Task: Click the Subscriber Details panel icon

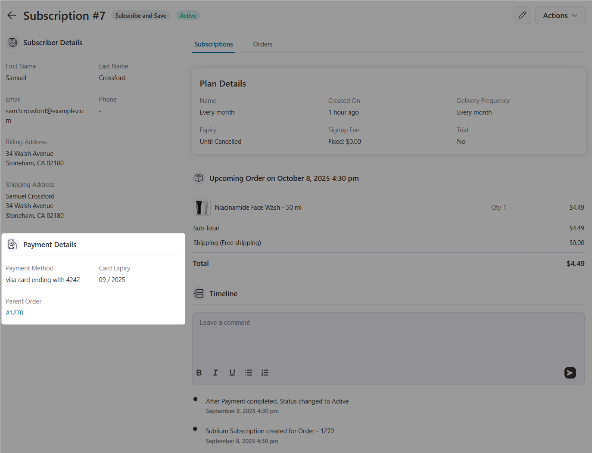Action: tap(12, 42)
